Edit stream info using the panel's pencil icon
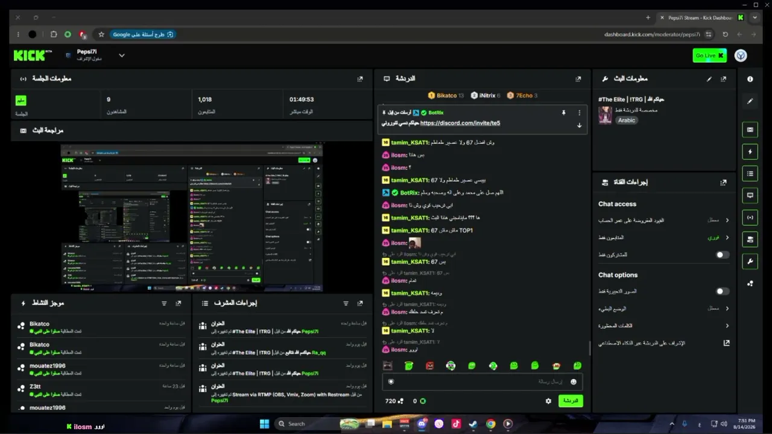 709,79
